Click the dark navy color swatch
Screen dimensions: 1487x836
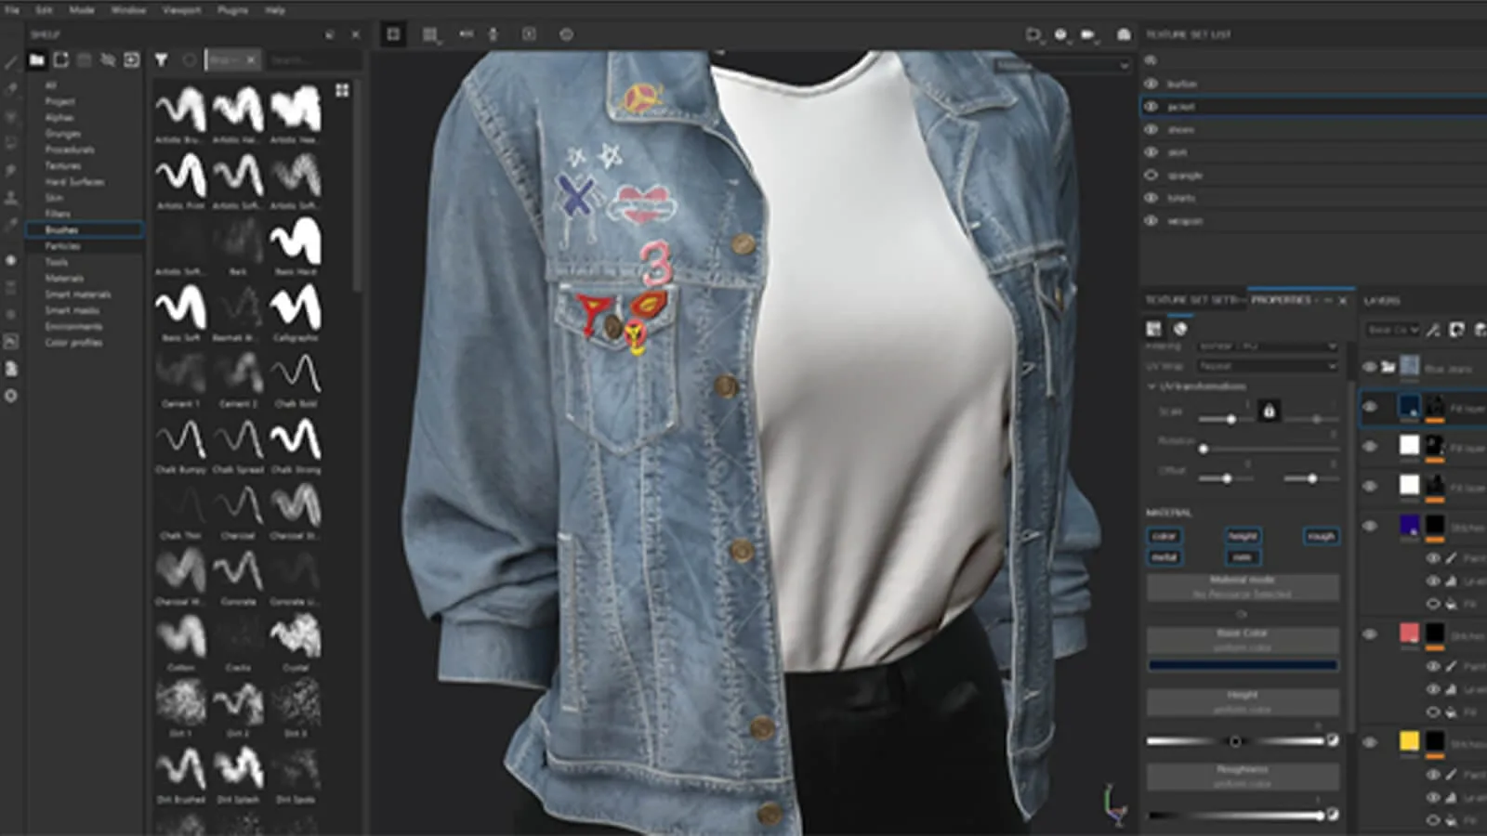(x=1243, y=665)
